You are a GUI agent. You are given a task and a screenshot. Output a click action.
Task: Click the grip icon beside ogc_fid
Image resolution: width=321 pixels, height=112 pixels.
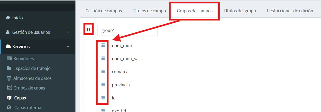[x=103, y=110]
